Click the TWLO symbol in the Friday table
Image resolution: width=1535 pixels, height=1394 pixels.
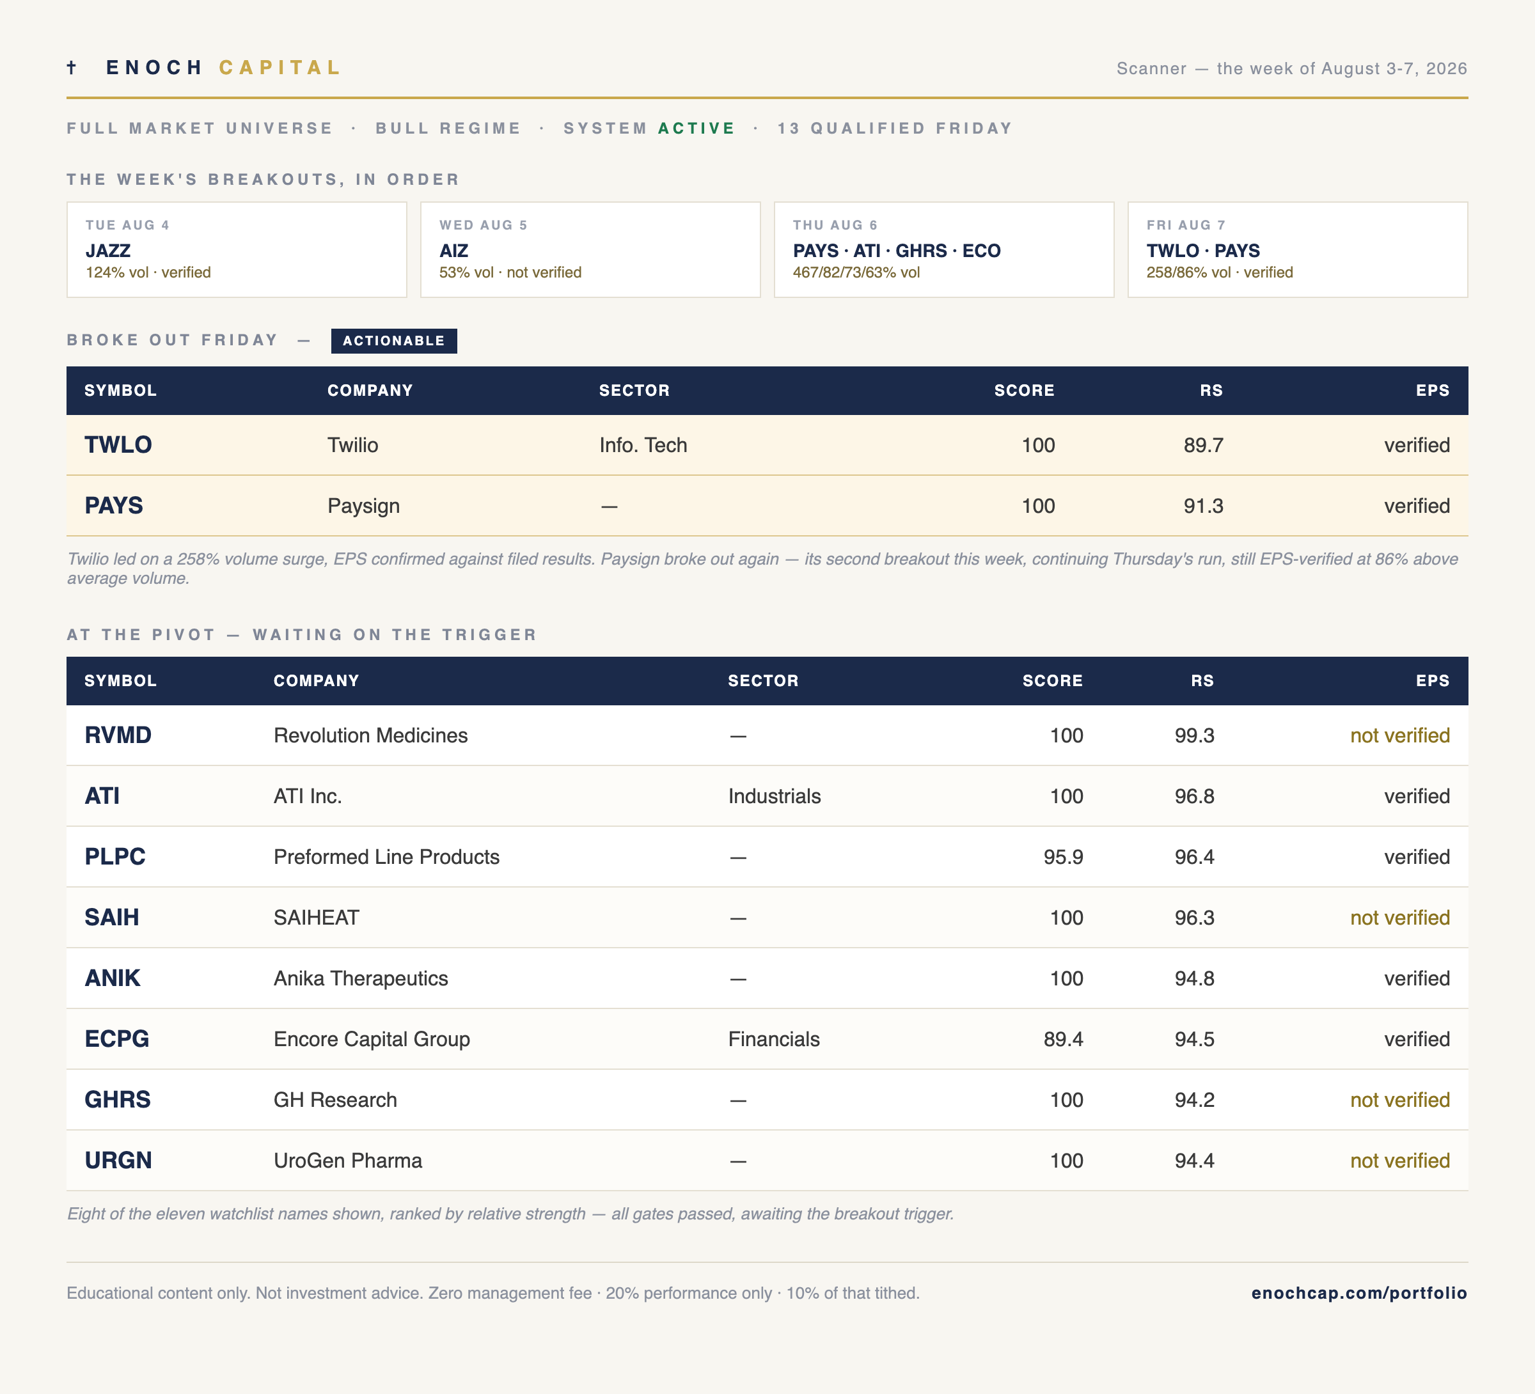click(x=118, y=444)
